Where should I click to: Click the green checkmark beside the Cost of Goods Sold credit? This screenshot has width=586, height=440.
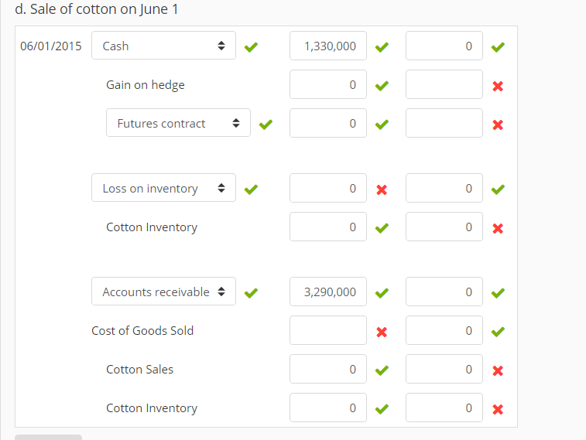499,332
